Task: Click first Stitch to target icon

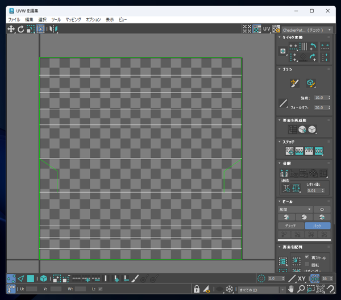Action: coord(289,151)
